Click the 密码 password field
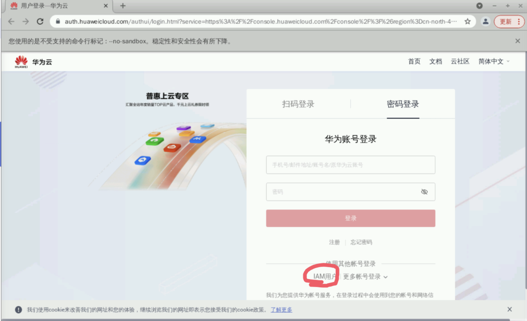Image resolution: width=527 pixels, height=321 pixels. (351, 192)
